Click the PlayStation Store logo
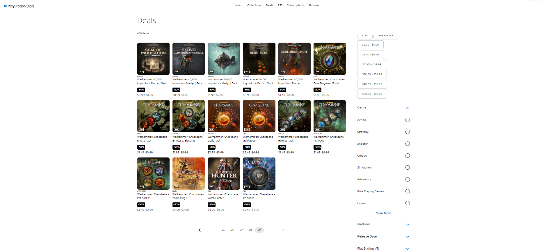Screen dimensions: 541x252 (19, 6)
